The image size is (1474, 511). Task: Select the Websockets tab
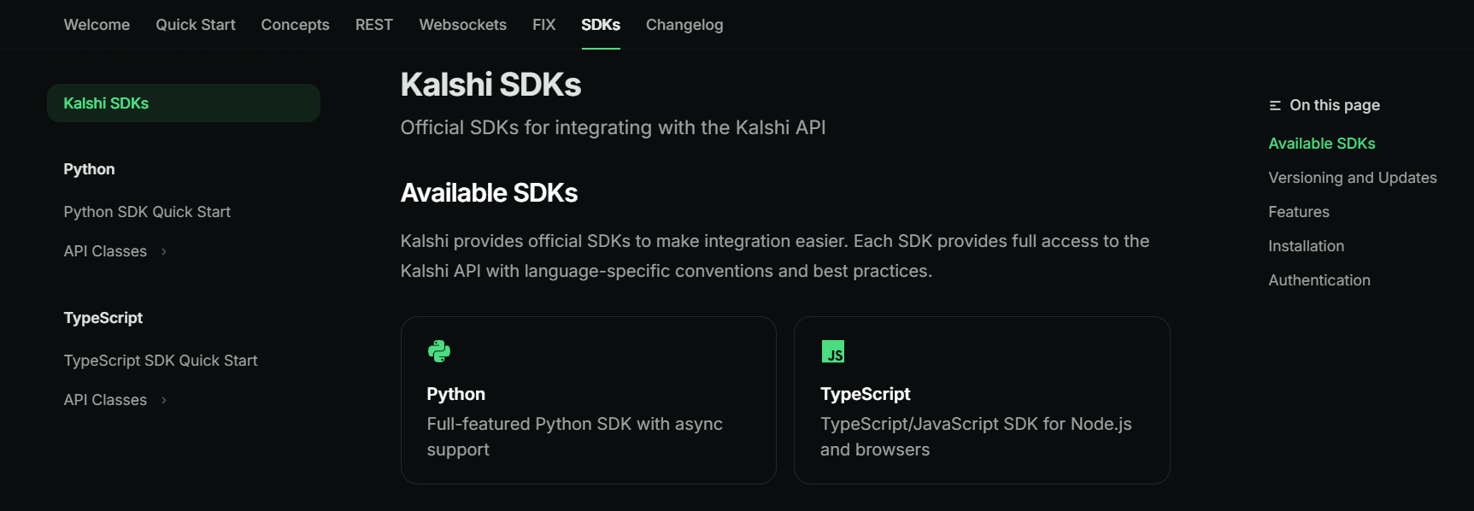(463, 25)
